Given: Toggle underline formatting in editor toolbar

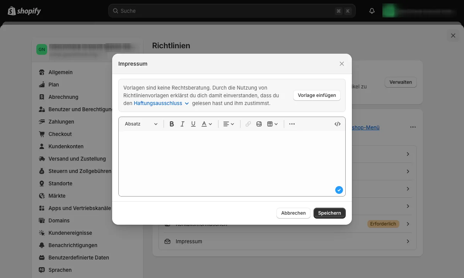Looking at the screenshot, I should click(193, 124).
